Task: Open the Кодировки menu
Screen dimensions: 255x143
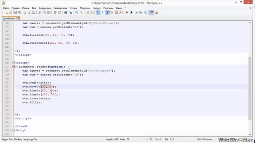Action: tap(45, 8)
